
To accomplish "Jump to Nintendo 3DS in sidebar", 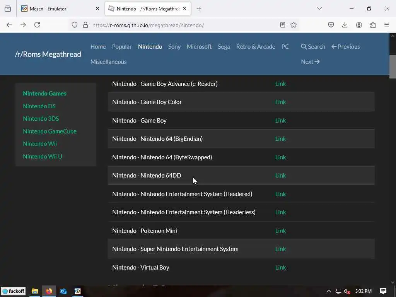I will (41, 118).
